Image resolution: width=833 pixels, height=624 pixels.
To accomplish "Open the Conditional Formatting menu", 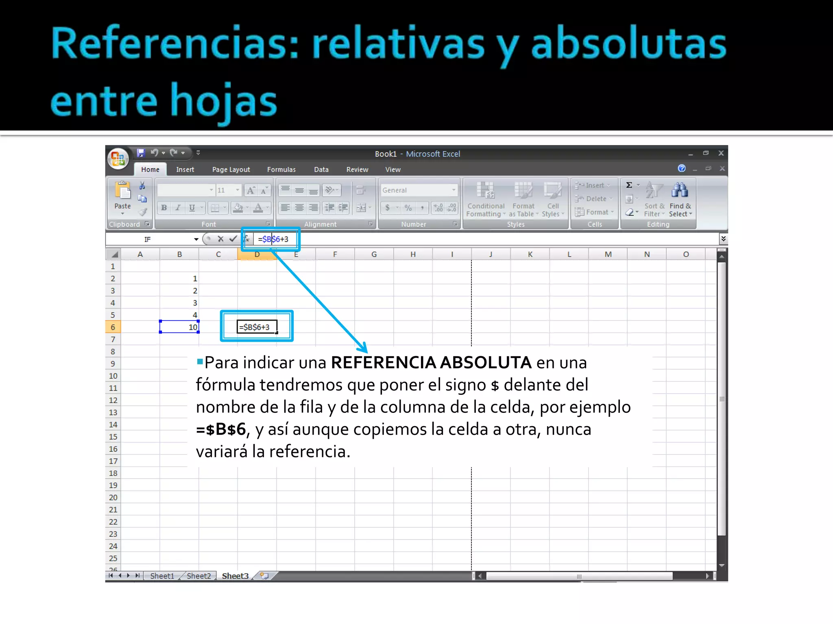I will pos(486,199).
